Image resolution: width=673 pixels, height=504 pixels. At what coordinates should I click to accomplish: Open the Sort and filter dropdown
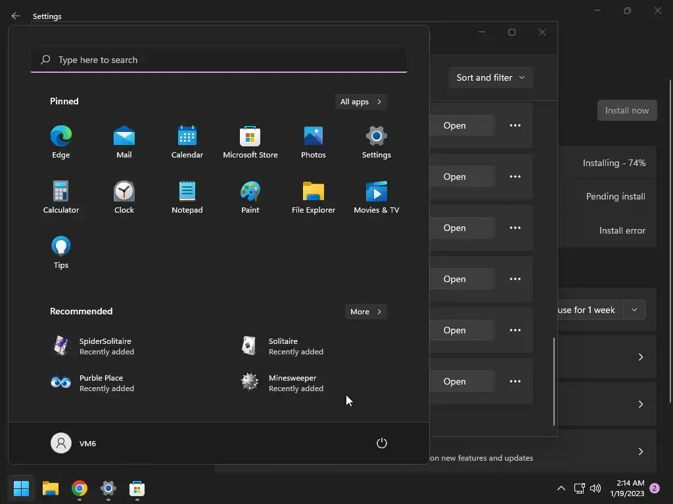point(491,77)
